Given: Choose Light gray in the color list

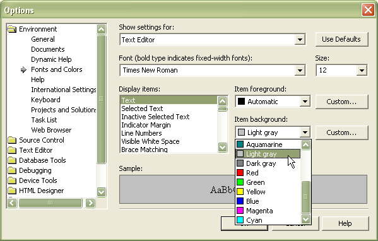Looking at the screenshot, I should pos(268,154).
